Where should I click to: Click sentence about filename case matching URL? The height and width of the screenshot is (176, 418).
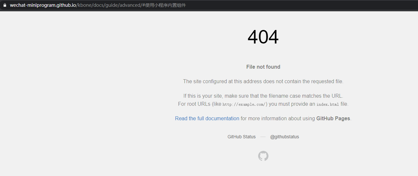[x=263, y=96]
